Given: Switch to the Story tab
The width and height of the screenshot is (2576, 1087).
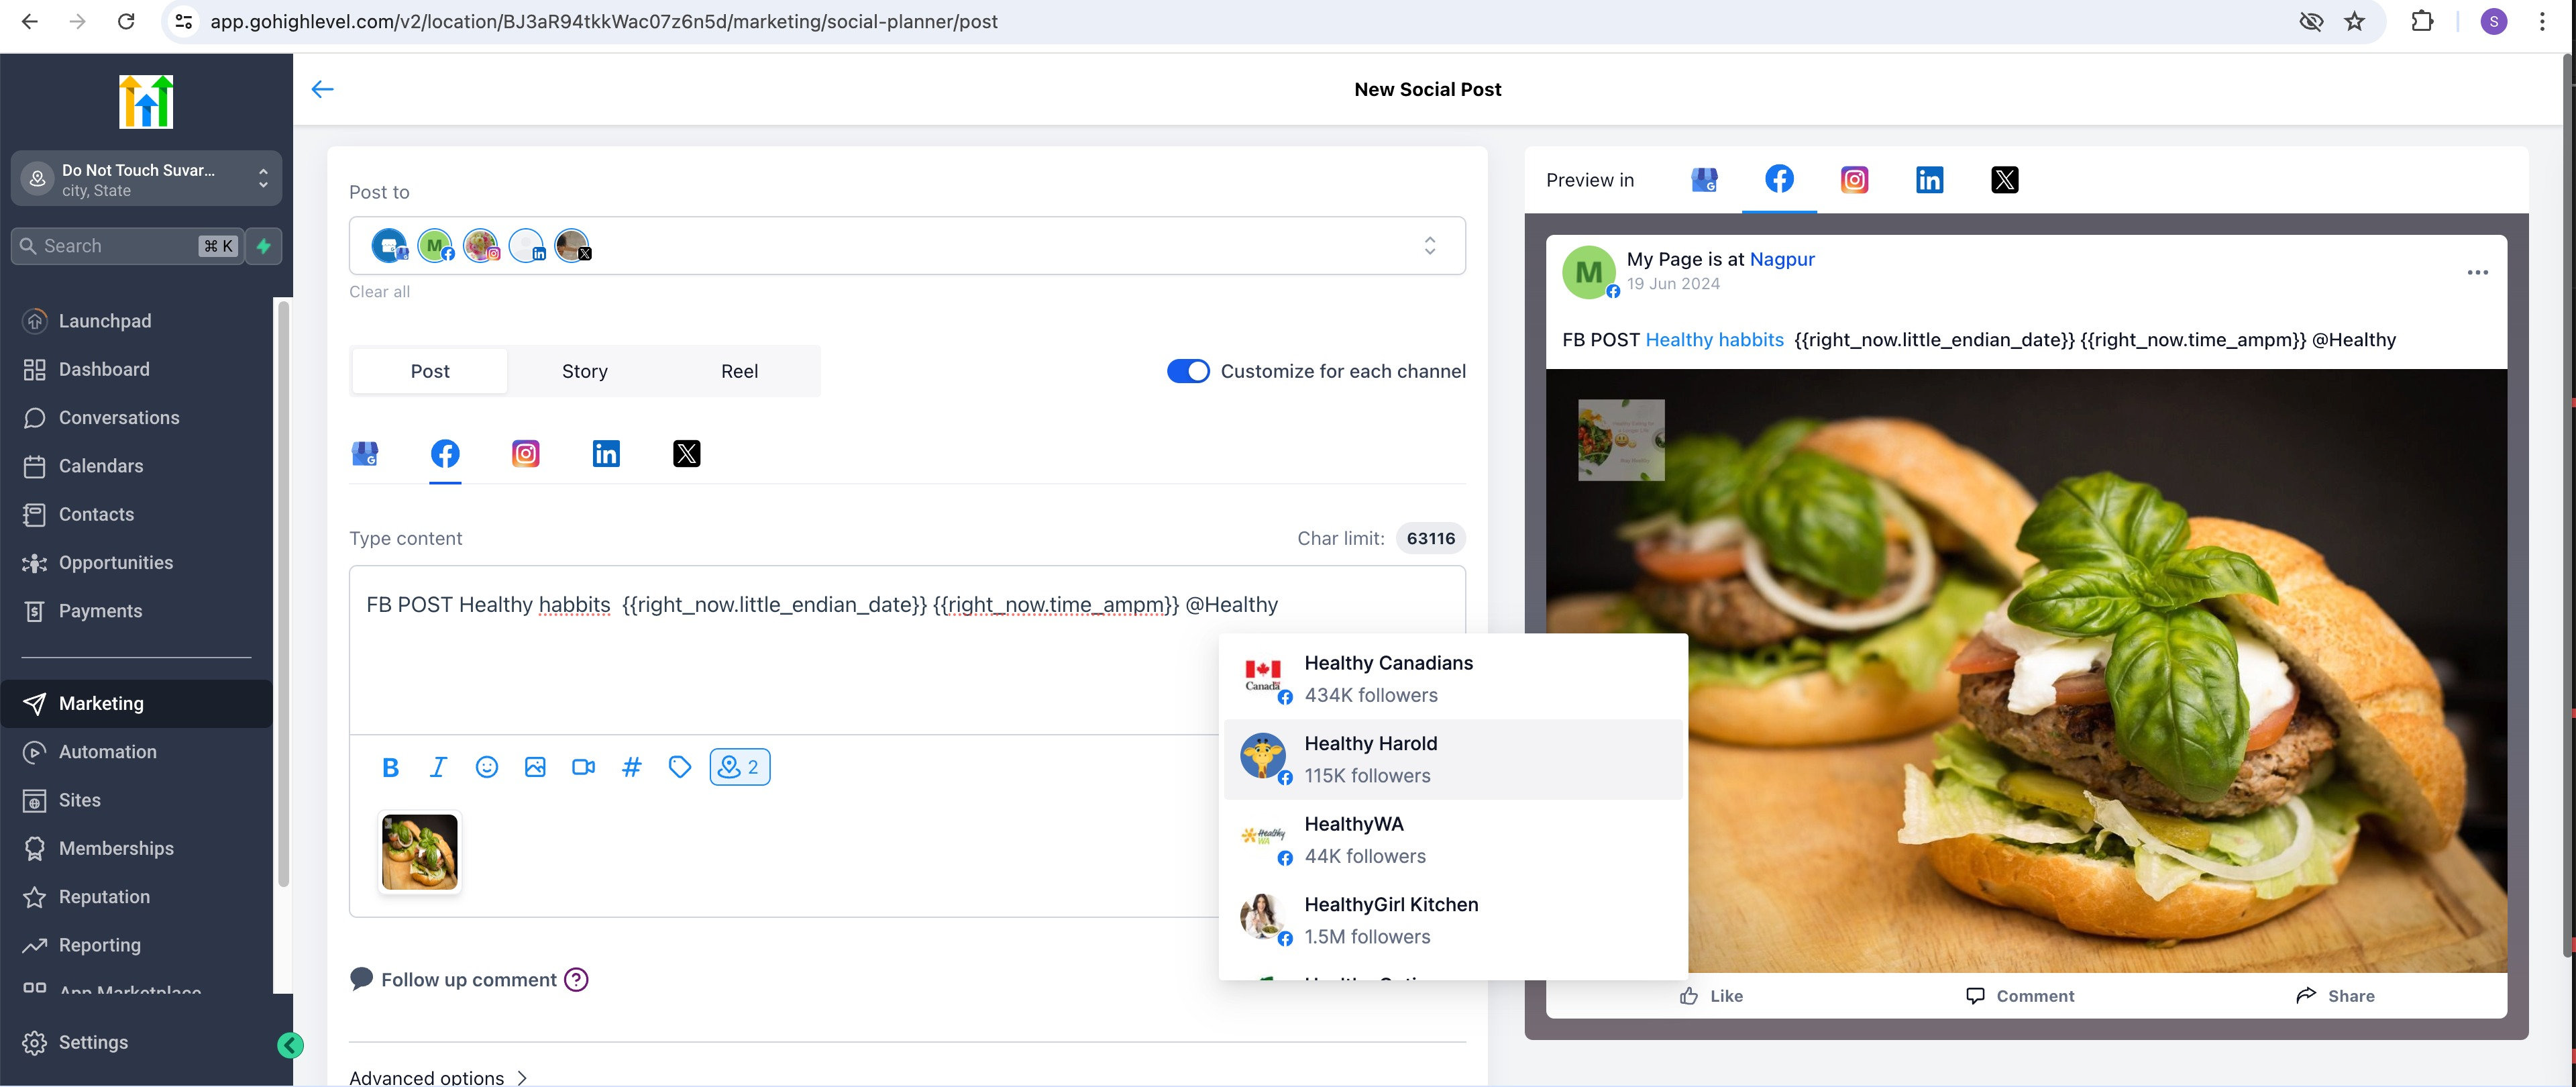Looking at the screenshot, I should [x=584, y=371].
